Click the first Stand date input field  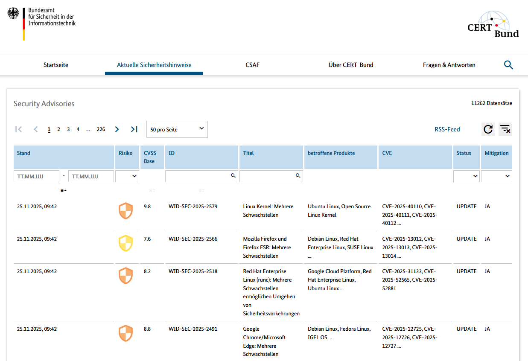pos(36,176)
